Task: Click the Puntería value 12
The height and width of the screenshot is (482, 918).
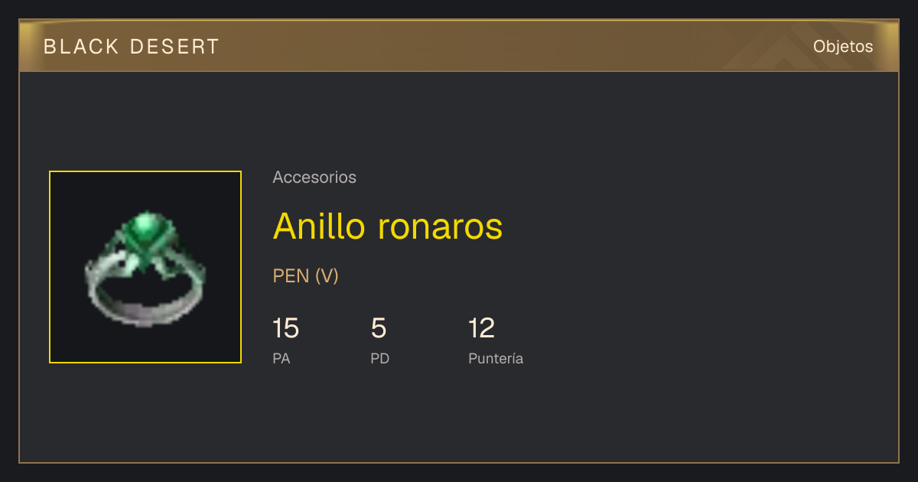Action: pyautogui.click(x=482, y=328)
